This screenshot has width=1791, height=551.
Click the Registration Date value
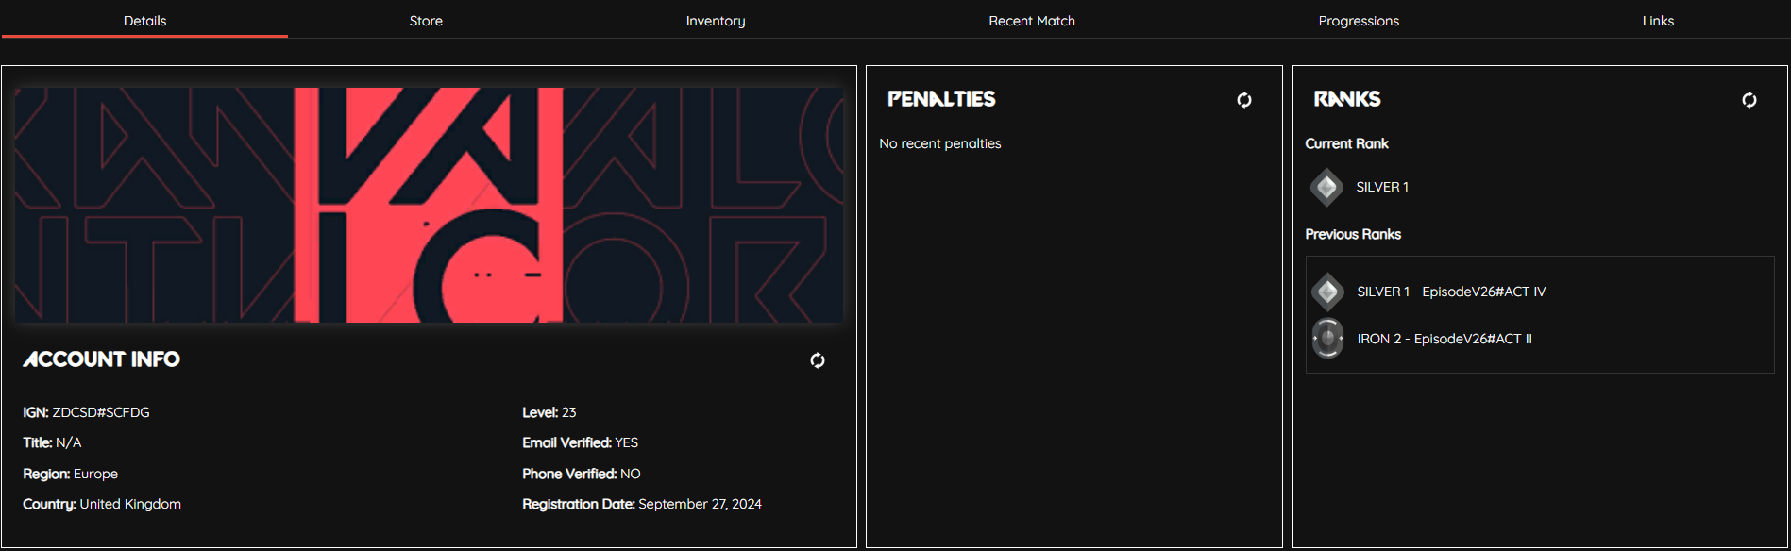(x=700, y=504)
